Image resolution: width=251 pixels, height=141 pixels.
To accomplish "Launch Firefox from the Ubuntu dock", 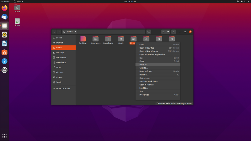I will pos(4,8).
